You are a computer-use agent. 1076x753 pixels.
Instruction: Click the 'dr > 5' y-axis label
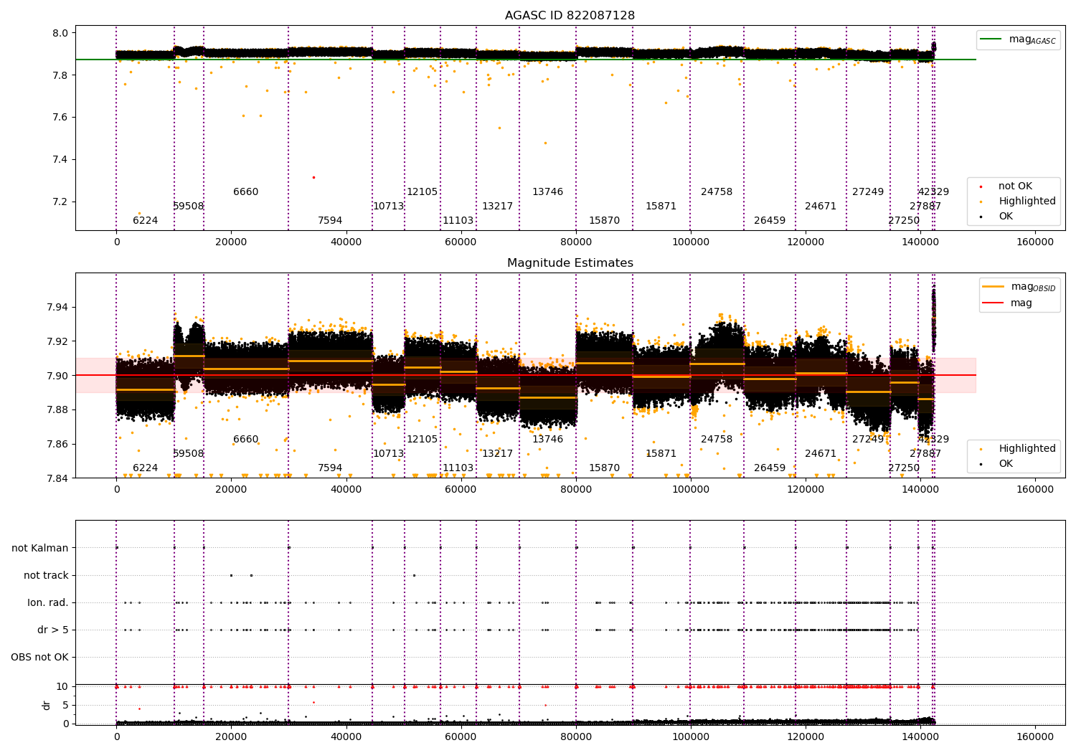tap(53, 630)
